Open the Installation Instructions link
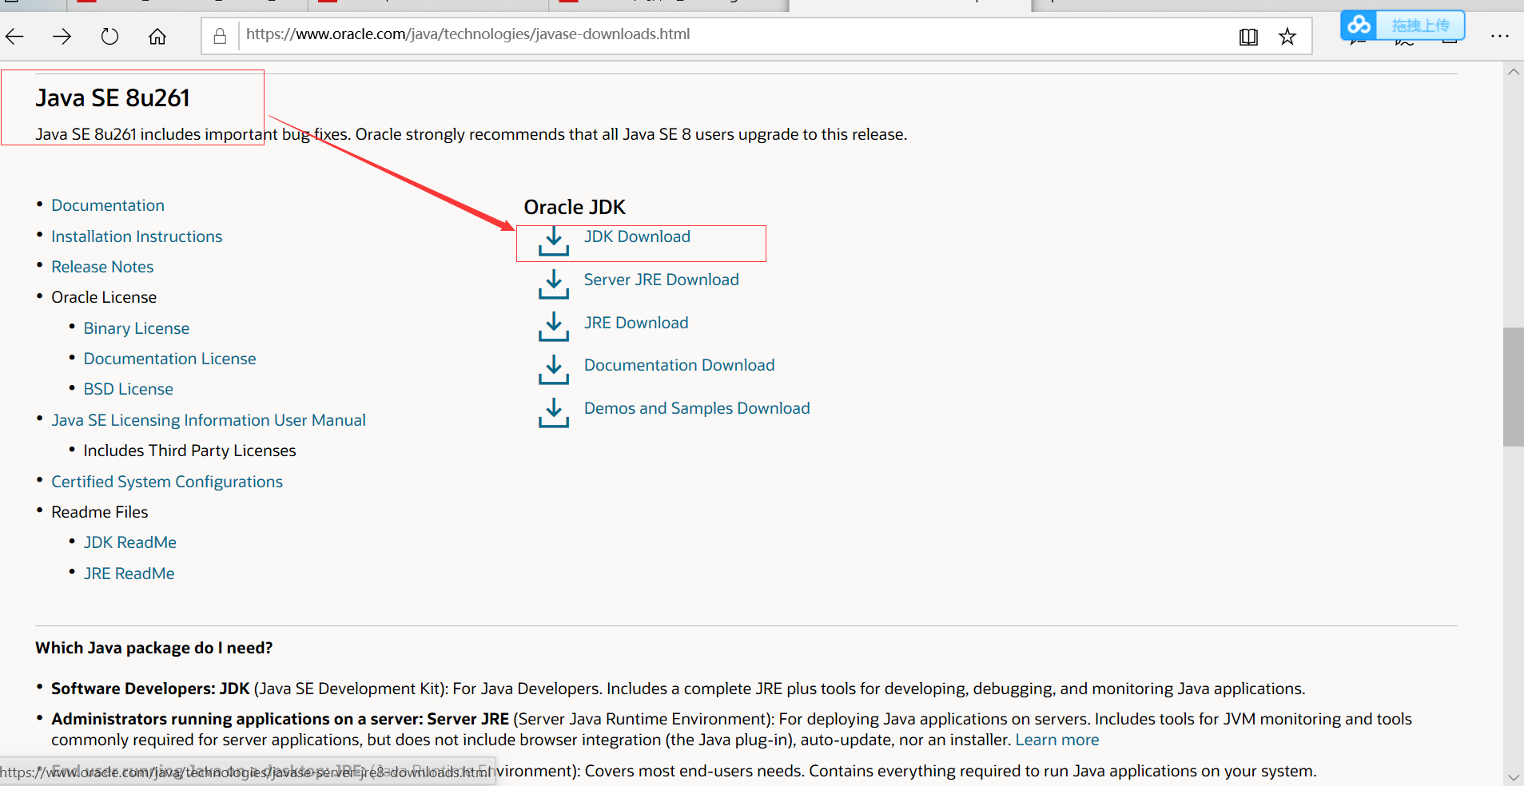 pyautogui.click(x=137, y=236)
